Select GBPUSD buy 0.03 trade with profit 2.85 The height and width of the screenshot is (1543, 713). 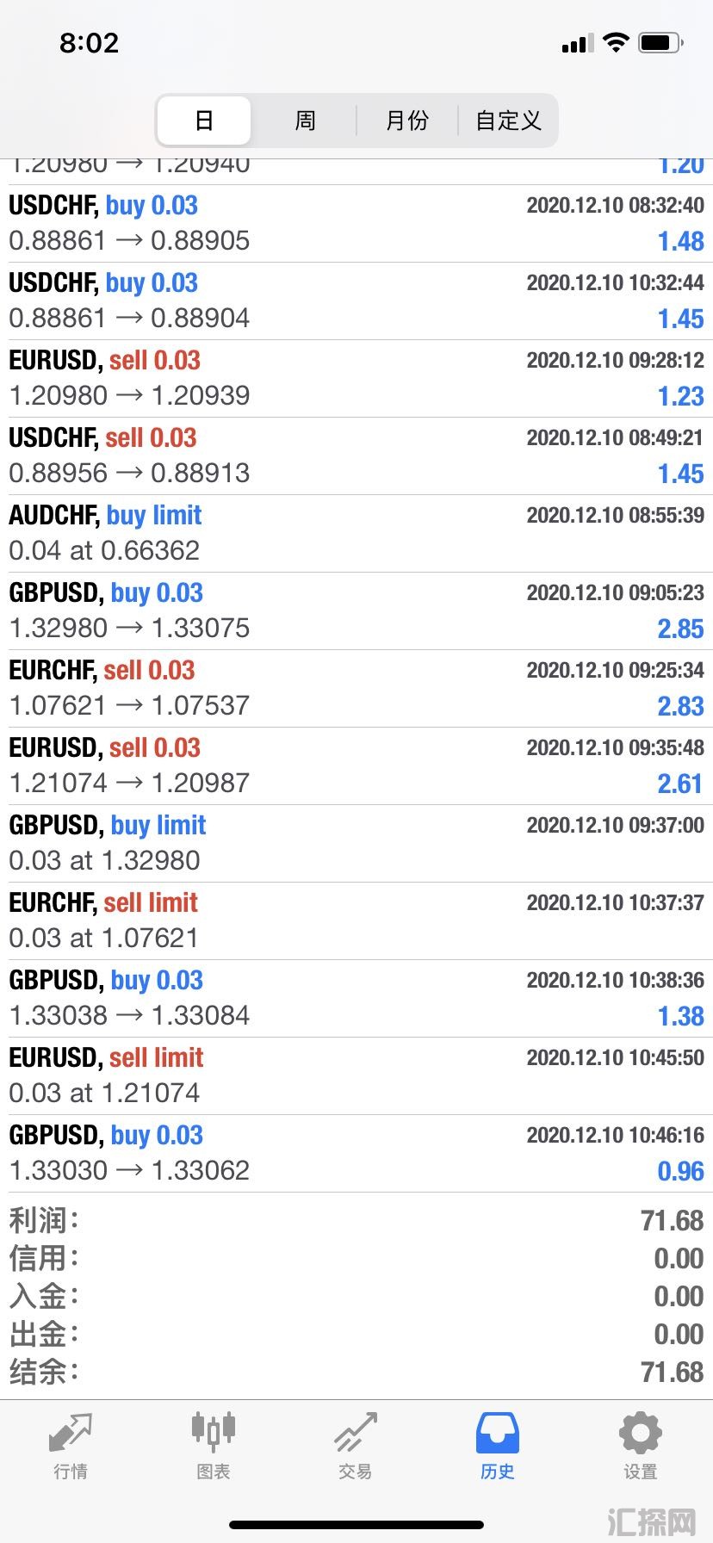[356, 611]
